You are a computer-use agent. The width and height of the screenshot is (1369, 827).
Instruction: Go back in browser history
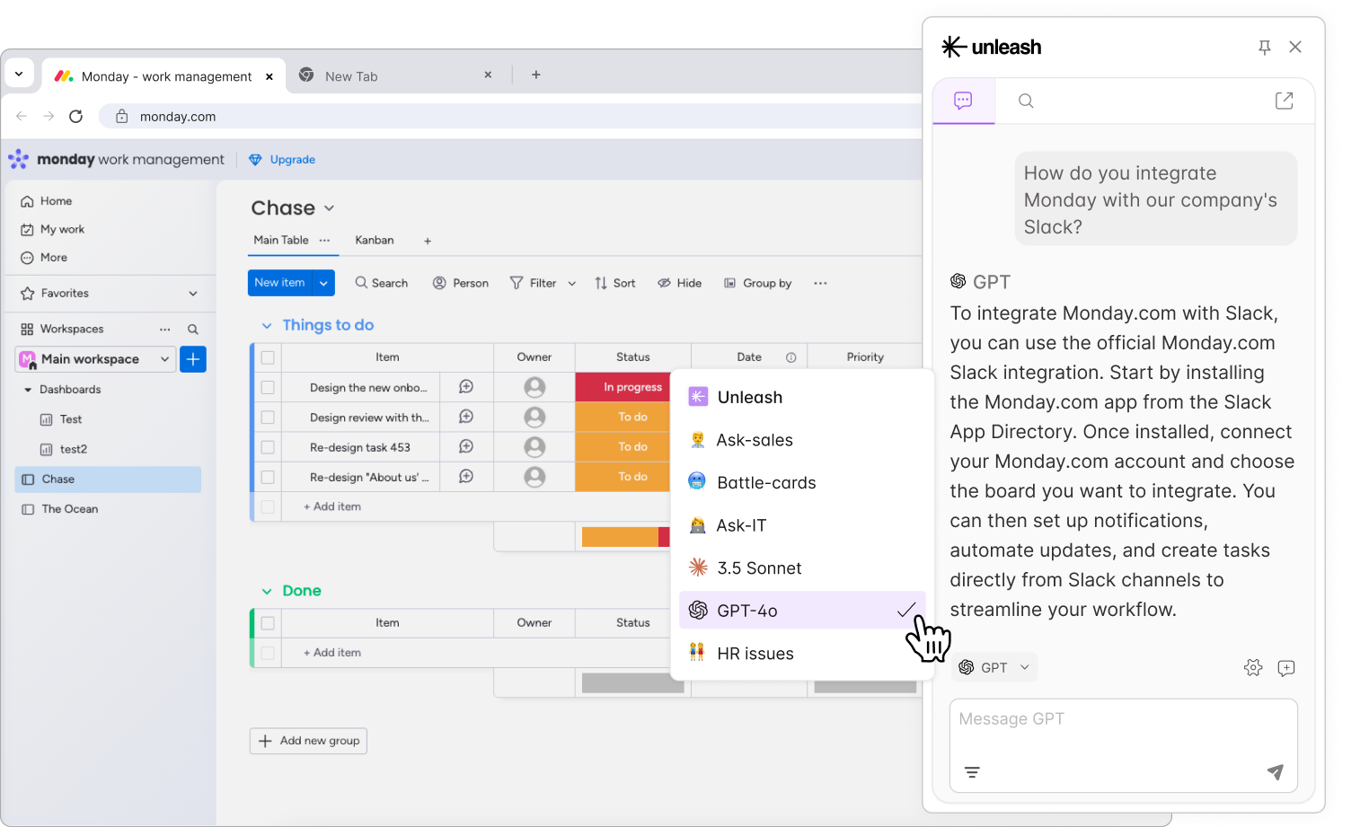[x=22, y=116]
